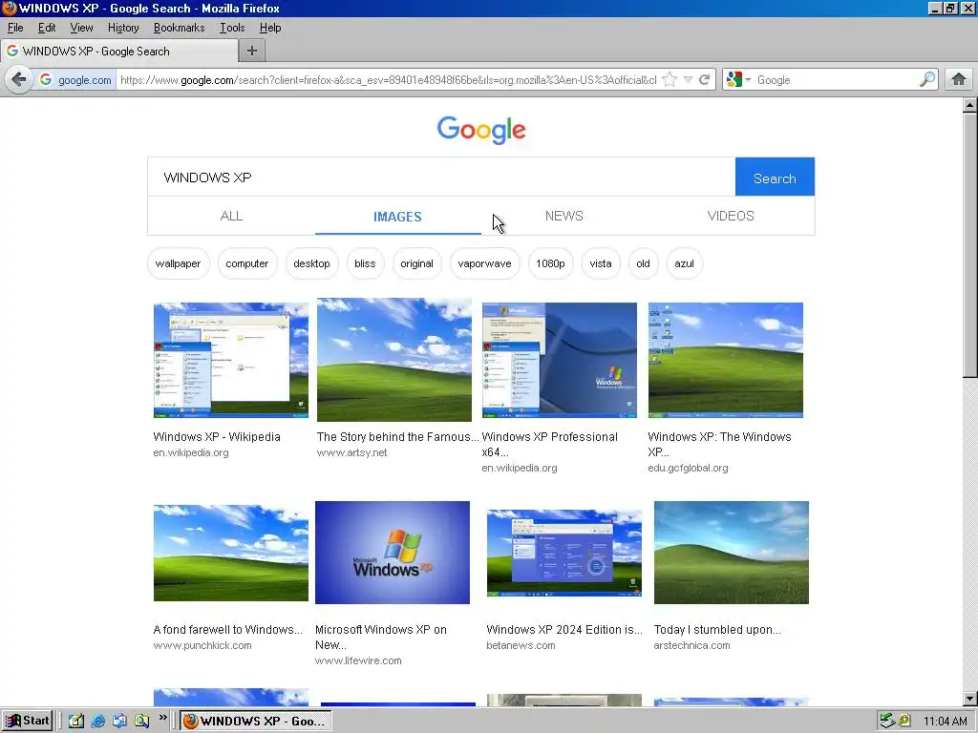Click the network connection tray icon
The width and height of the screenshot is (978, 733).
pos(887,722)
